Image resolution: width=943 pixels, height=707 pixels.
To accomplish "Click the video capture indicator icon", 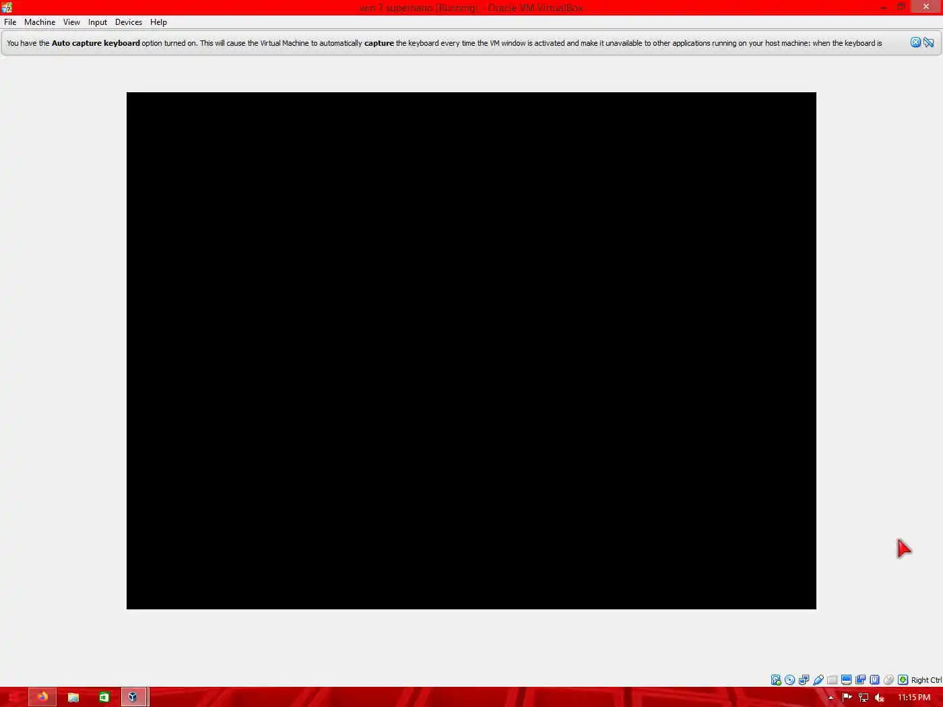I will (861, 680).
